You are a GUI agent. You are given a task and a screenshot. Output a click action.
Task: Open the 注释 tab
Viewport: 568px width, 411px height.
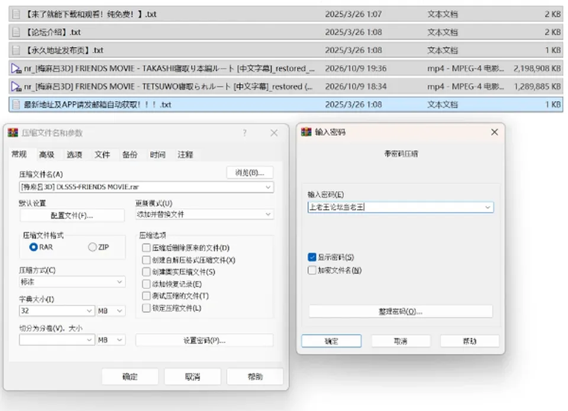pyautogui.click(x=185, y=155)
